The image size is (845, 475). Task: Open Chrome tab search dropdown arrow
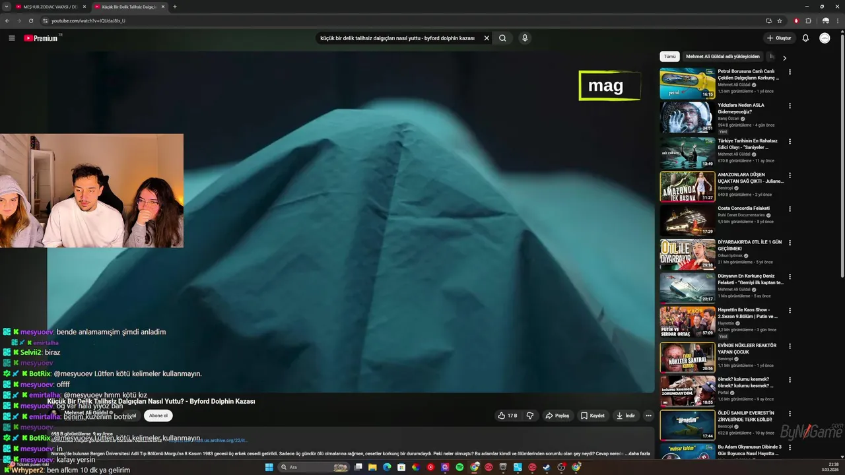(7, 7)
